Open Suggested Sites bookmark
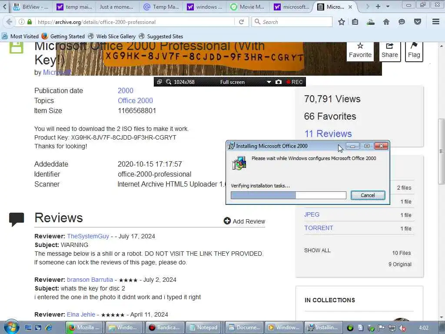This screenshot has width=445, height=334. (161, 37)
